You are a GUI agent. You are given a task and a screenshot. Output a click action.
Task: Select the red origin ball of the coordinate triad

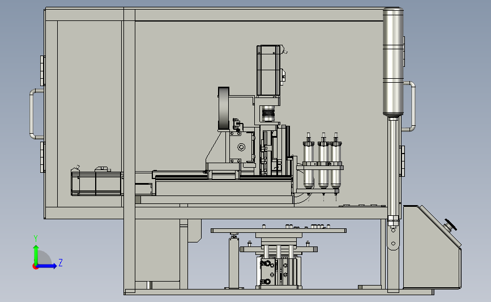coord(35,267)
